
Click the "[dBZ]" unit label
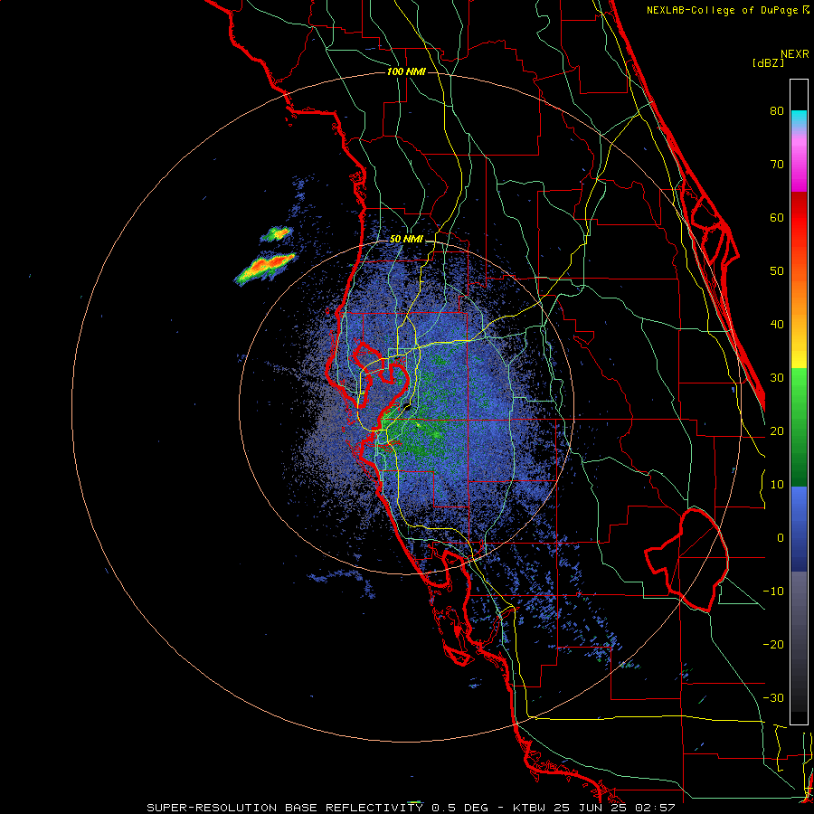pyautogui.click(x=768, y=63)
